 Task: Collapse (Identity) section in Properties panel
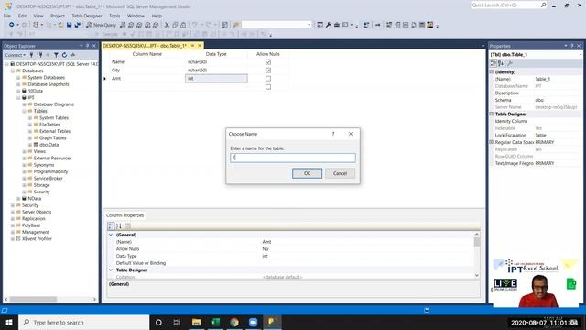click(x=492, y=71)
